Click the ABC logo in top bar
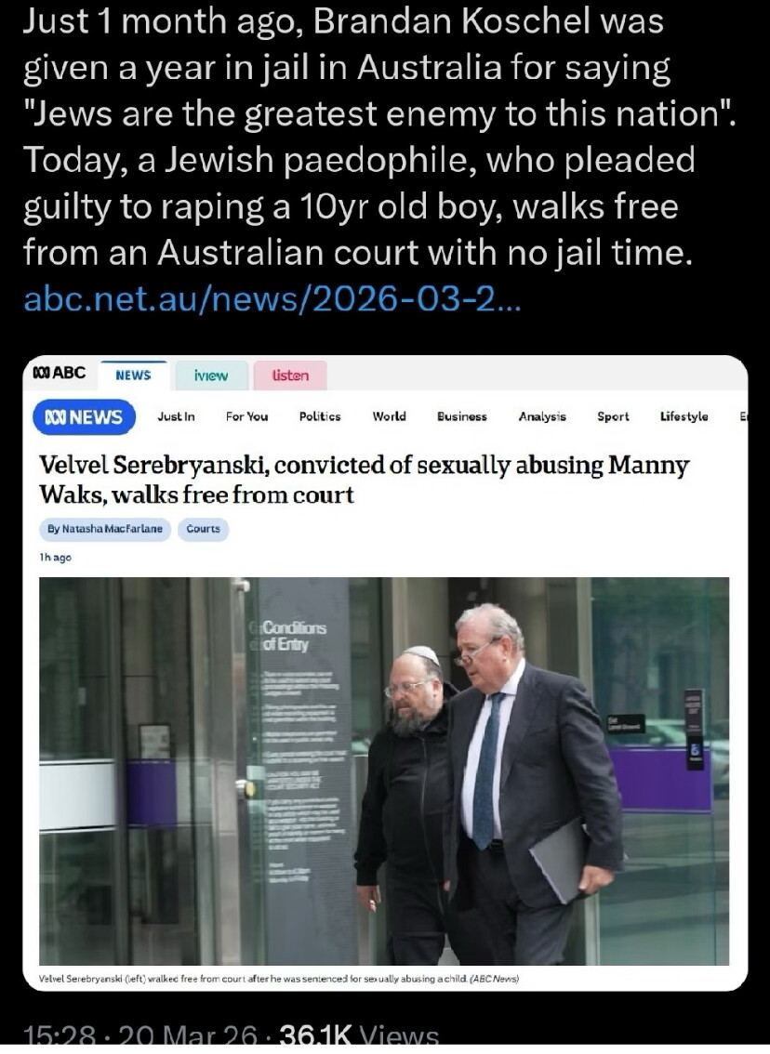This screenshot has height=1054, width=770. (x=60, y=373)
